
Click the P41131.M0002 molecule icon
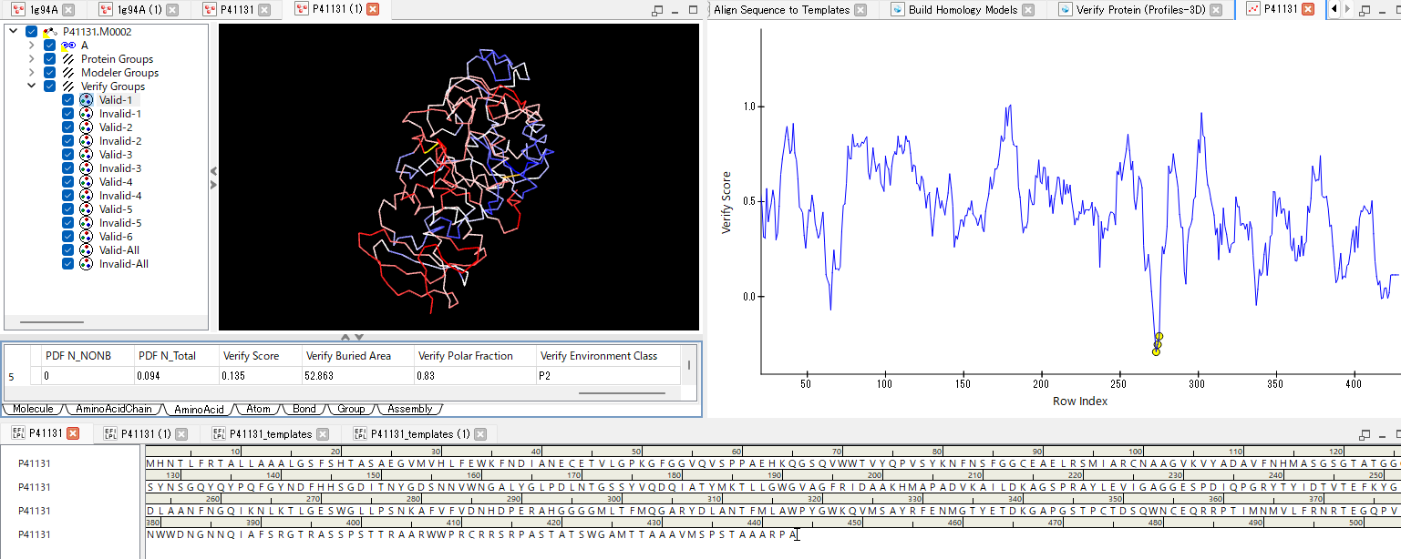click(x=50, y=32)
